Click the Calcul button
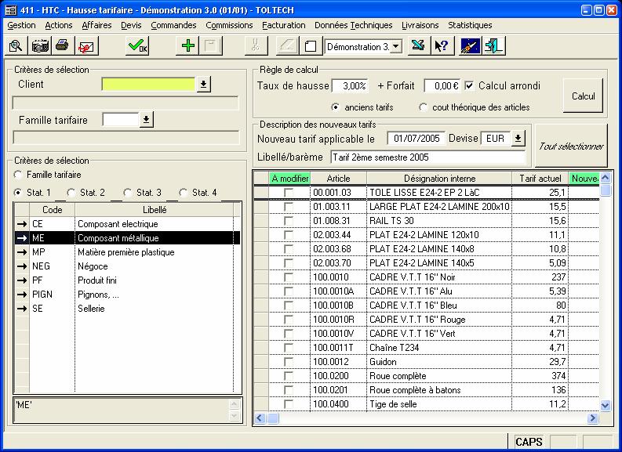 (x=583, y=96)
